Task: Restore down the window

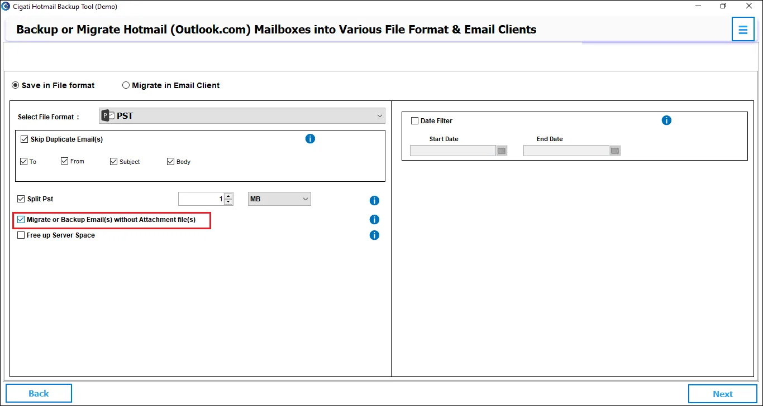Action: [724, 6]
